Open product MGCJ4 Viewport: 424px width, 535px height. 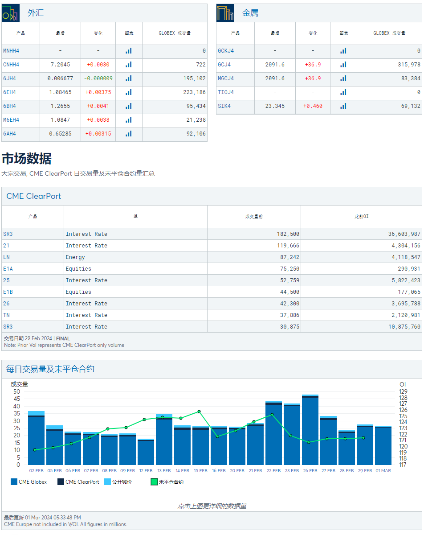(x=226, y=78)
